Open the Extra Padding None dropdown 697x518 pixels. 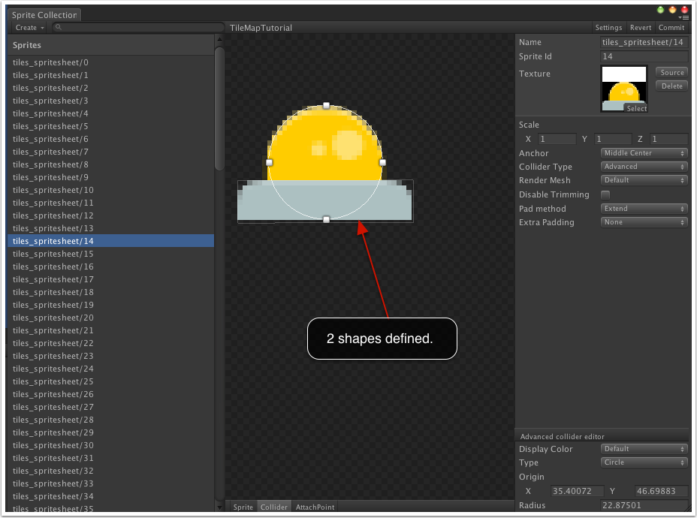point(644,222)
